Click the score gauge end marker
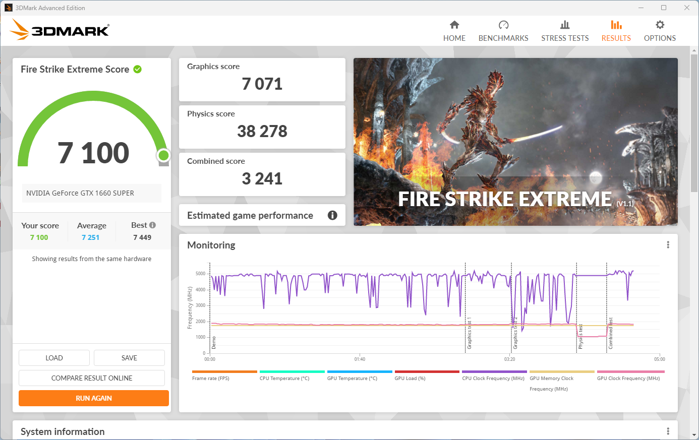 pyautogui.click(x=163, y=155)
